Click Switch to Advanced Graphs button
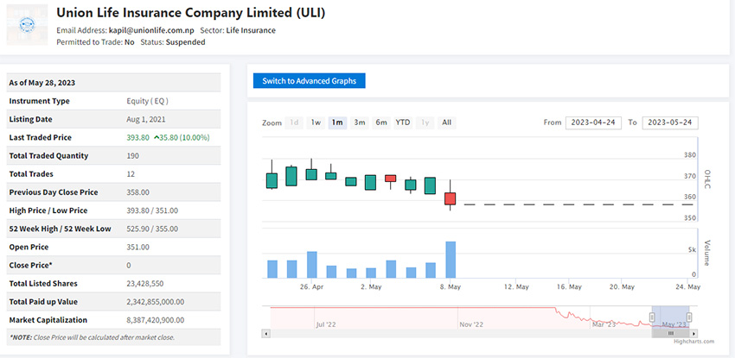 pyautogui.click(x=309, y=81)
